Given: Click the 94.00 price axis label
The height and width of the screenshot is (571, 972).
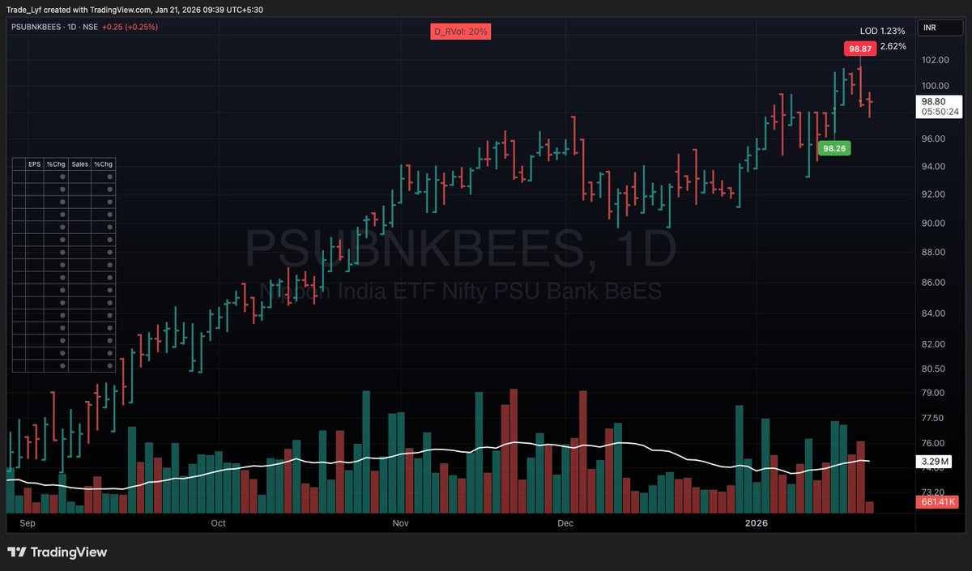Looking at the screenshot, I should click(x=934, y=167).
